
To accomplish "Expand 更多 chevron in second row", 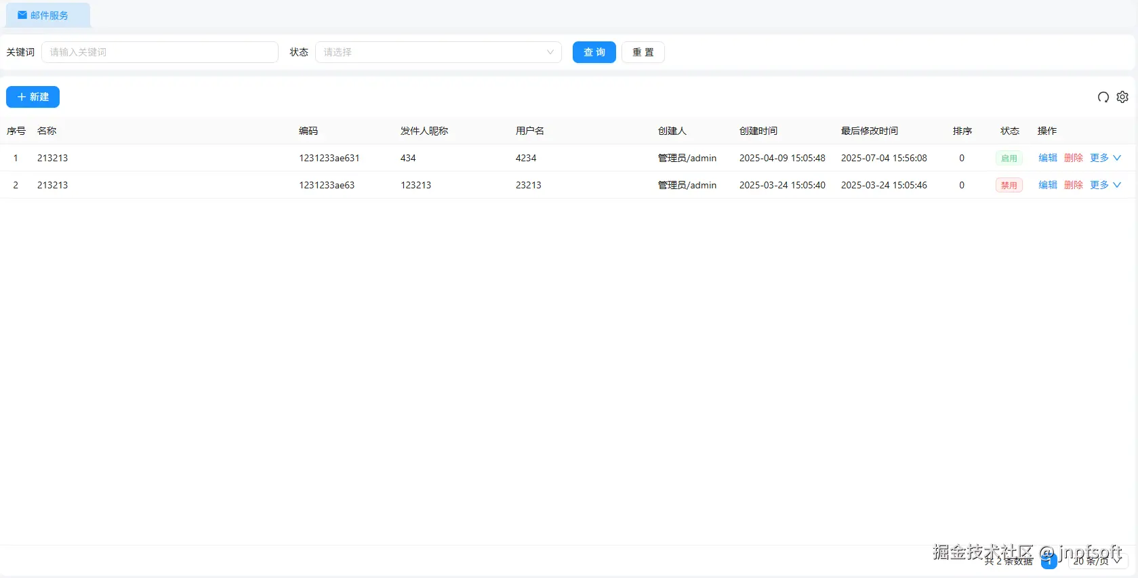I will (1117, 185).
